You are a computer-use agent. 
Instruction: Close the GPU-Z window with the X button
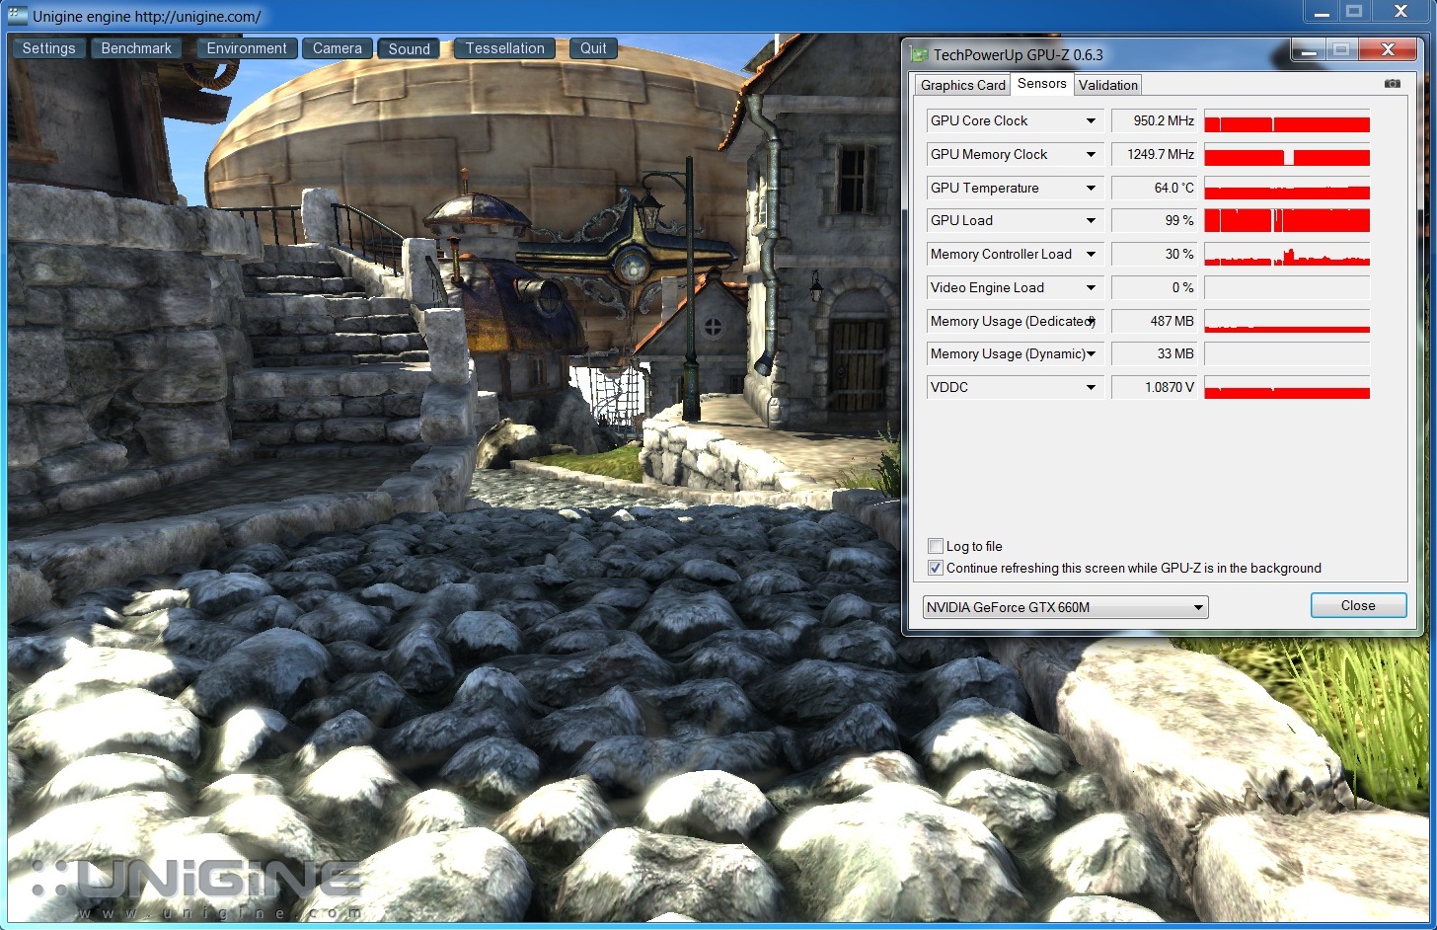click(x=1388, y=50)
